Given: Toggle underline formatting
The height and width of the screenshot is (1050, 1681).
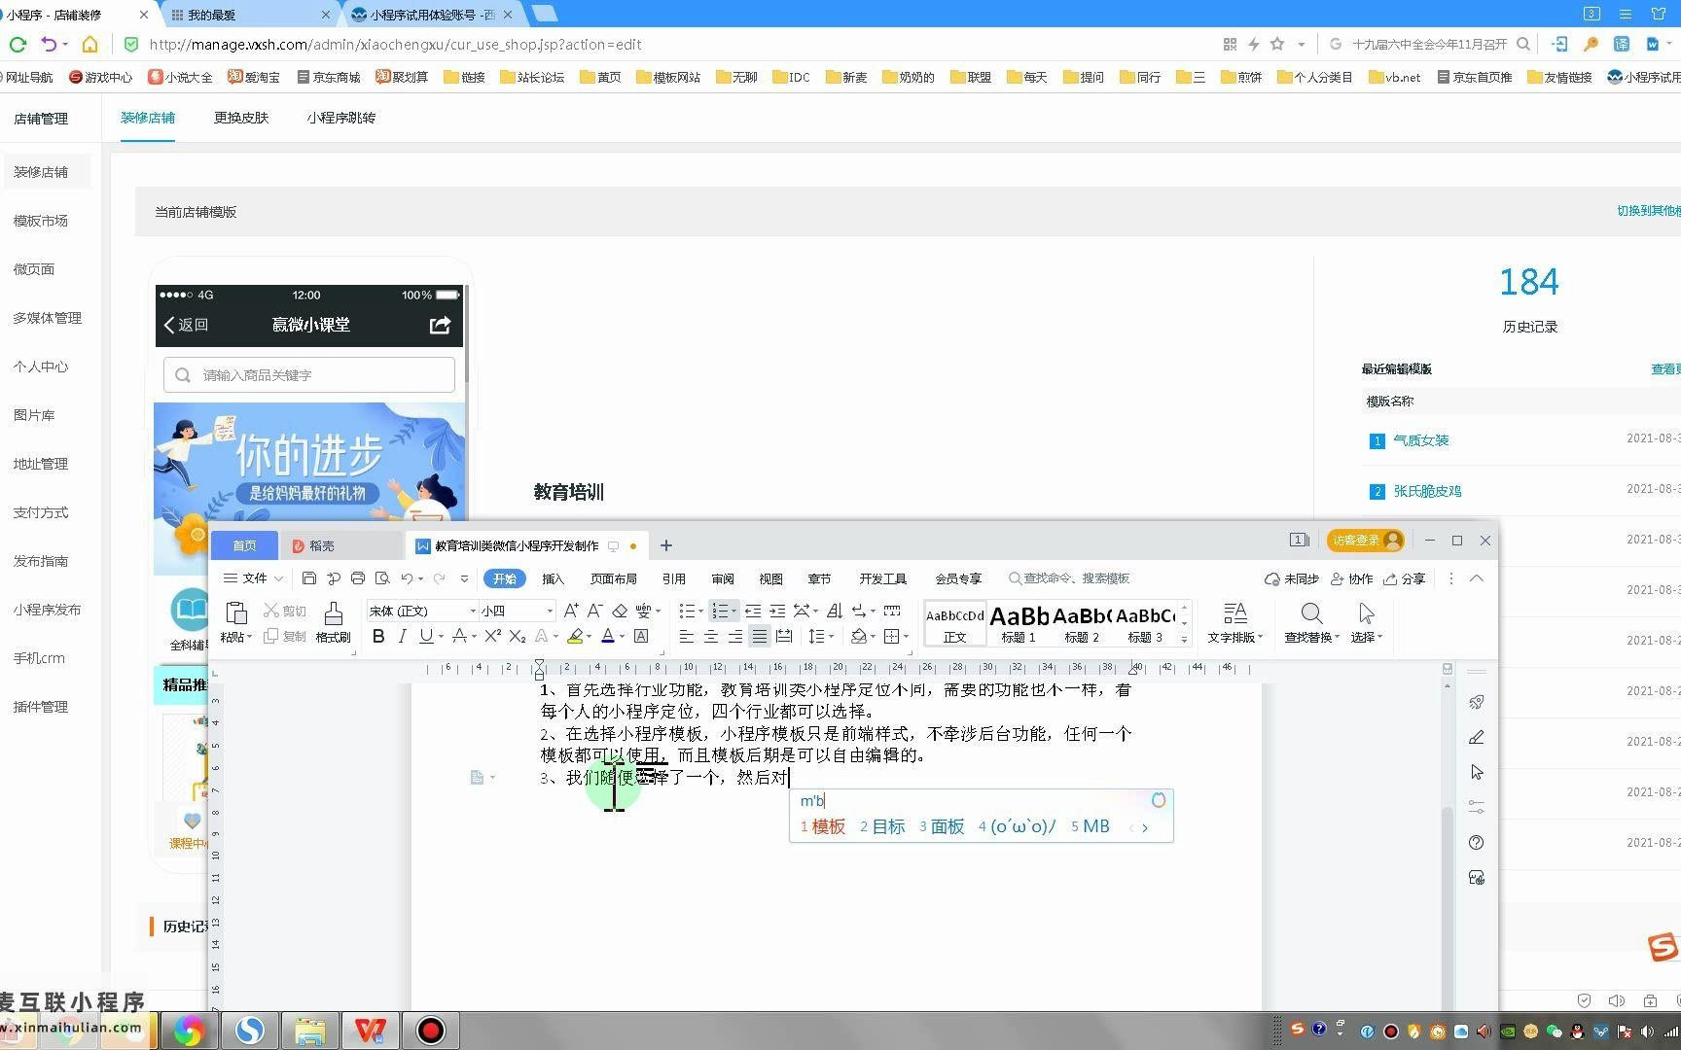Looking at the screenshot, I should pyautogui.click(x=424, y=637).
